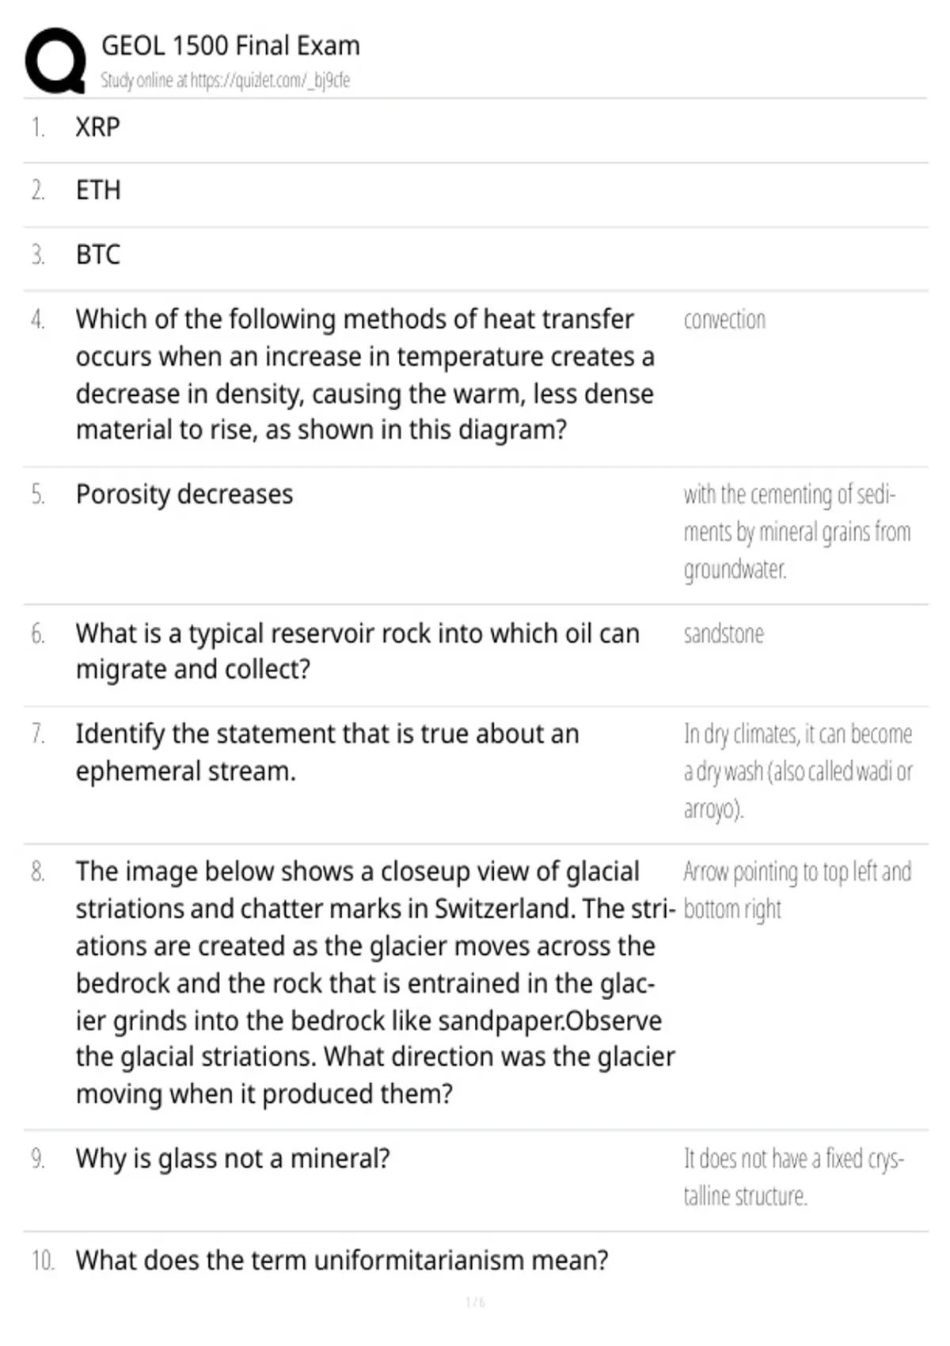Viewport: 950px width, 1346px height.
Task: Click the fixed crystalline structure answer
Action: click(x=793, y=1177)
